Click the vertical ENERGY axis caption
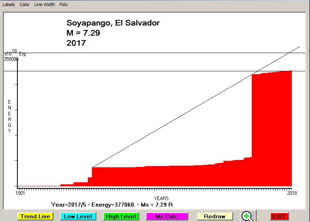Image resolution: width=310 pixels, height=222 pixels. (10, 116)
